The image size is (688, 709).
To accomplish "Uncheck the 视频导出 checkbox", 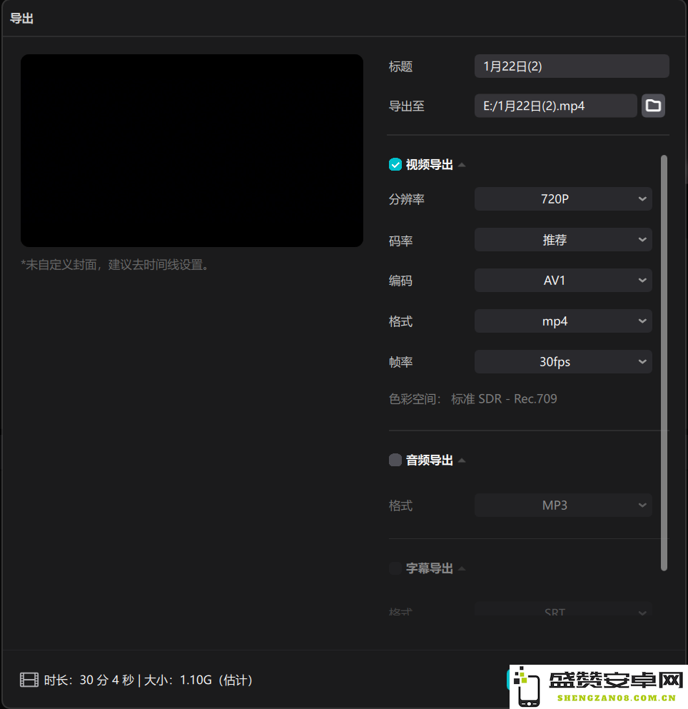I will 395,165.
